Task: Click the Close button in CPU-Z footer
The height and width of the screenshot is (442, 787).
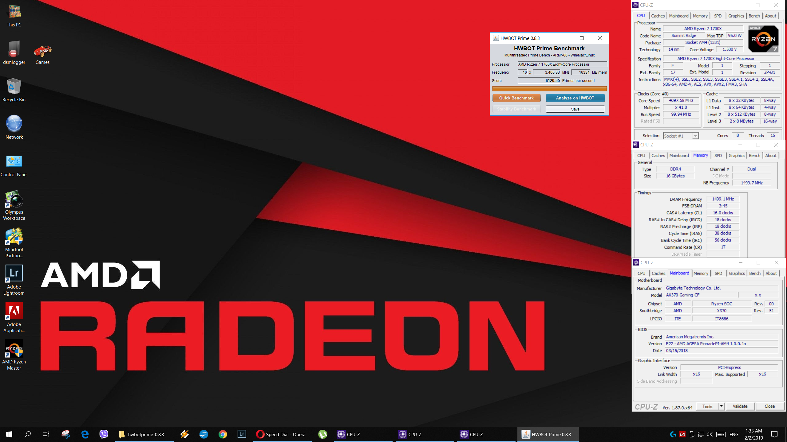Action: [770, 406]
